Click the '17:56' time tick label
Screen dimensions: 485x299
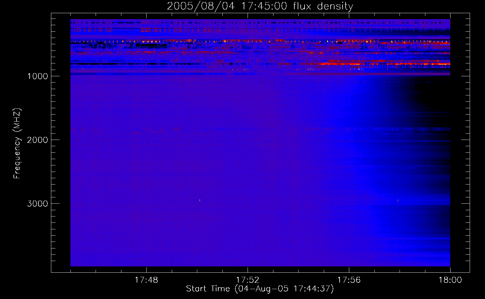[349, 280]
